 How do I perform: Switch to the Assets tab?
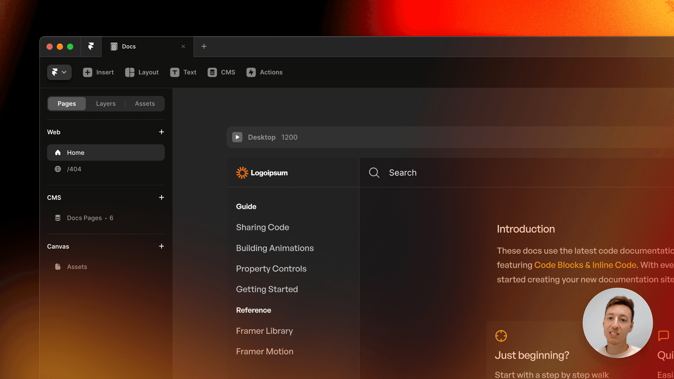145,103
